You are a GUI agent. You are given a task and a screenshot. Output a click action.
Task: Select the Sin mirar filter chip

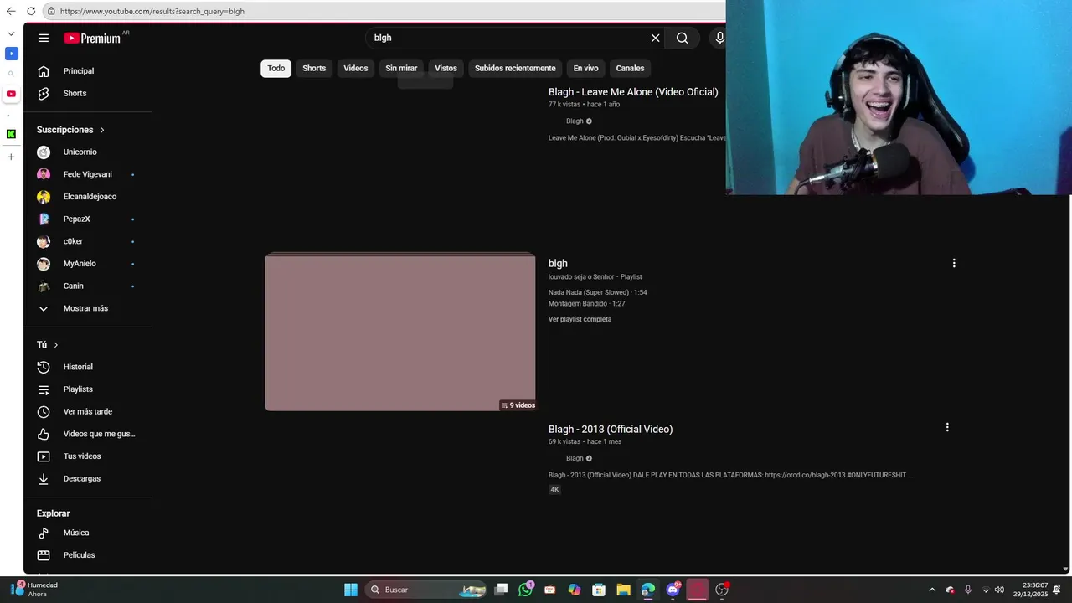[x=401, y=68]
